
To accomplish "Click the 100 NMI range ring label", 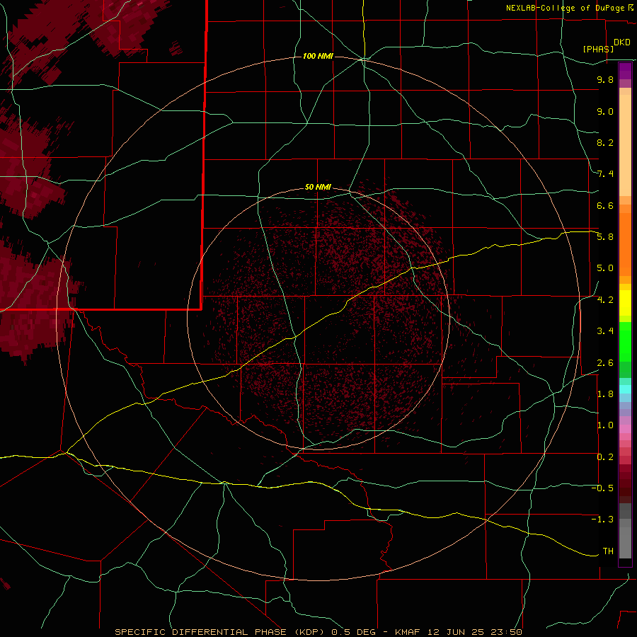I will 318,56.
